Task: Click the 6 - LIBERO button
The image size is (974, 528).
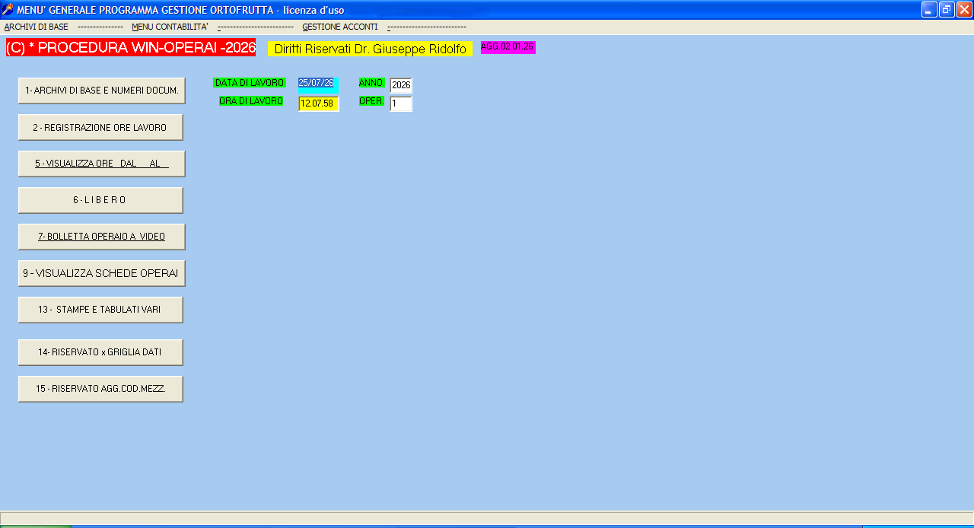Action: tap(100, 200)
